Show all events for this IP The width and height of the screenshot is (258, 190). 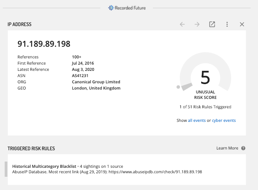[x=197, y=121]
